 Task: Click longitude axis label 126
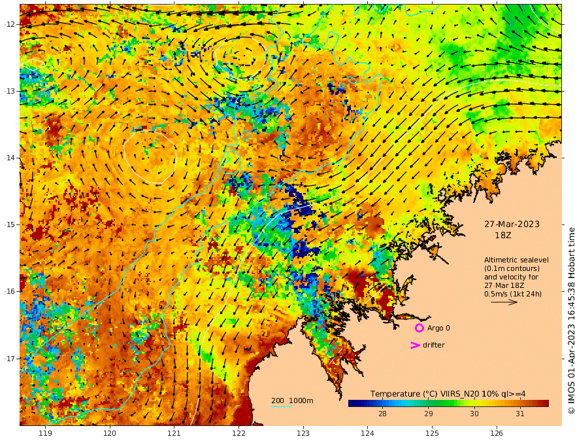coord(497,434)
